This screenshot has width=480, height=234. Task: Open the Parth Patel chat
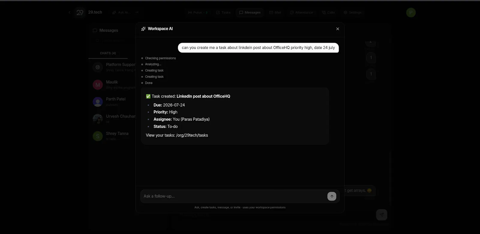(x=112, y=102)
